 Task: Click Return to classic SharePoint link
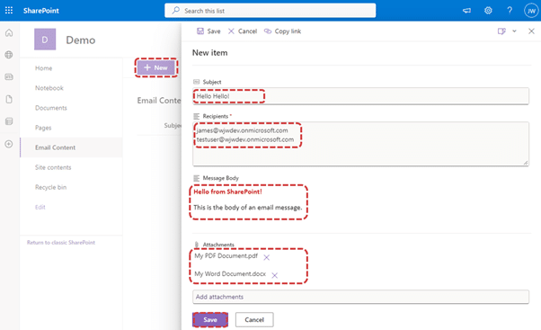pyautogui.click(x=61, y=243)
